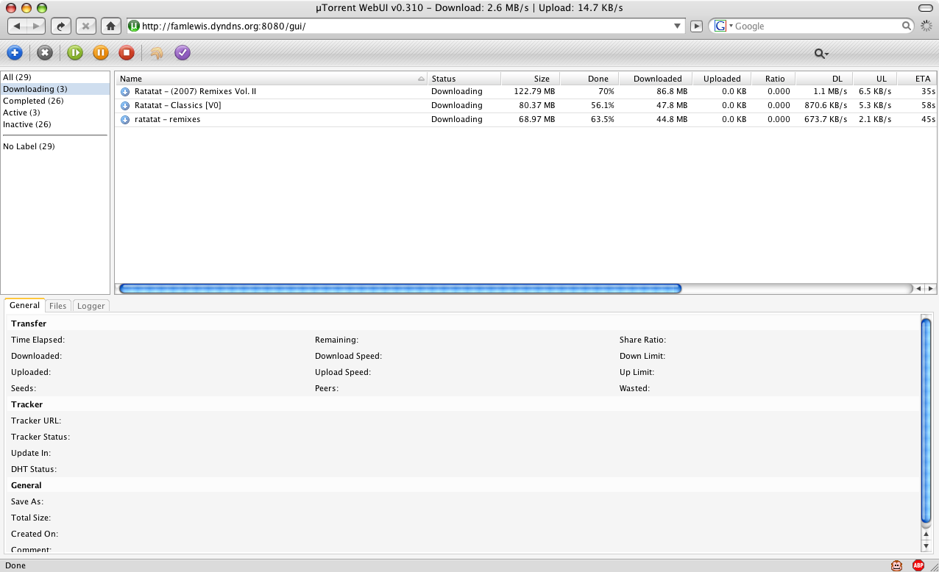This screenshot has height=572, width=939.
Task: Sort by the Status column header
Action: click(464, 79)
